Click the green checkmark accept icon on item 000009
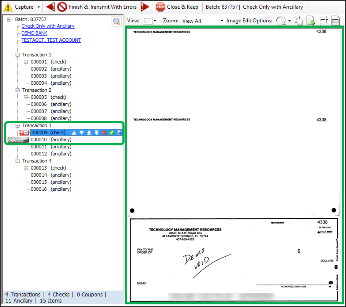 coord(112,132)
